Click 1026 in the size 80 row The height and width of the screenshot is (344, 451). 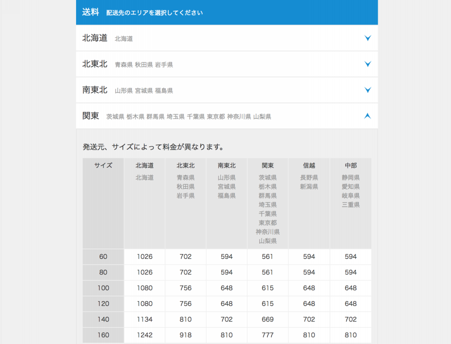tap(145, 273)
